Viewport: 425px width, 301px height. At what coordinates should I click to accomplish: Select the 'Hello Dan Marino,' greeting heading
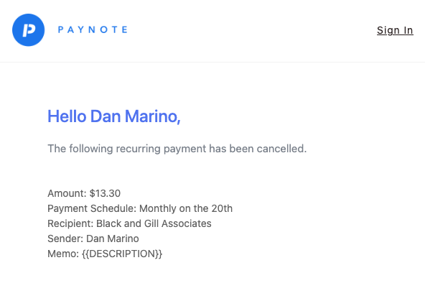tap(114, 116)
